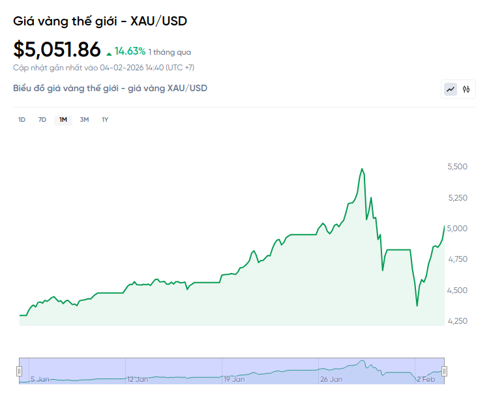Jump to 12 Jan in navigator
This screenshot has width=489, height=413.
tap(139, 378)
